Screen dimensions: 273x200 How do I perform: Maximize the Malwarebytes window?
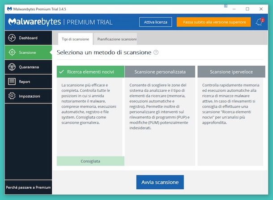[247, 9]
